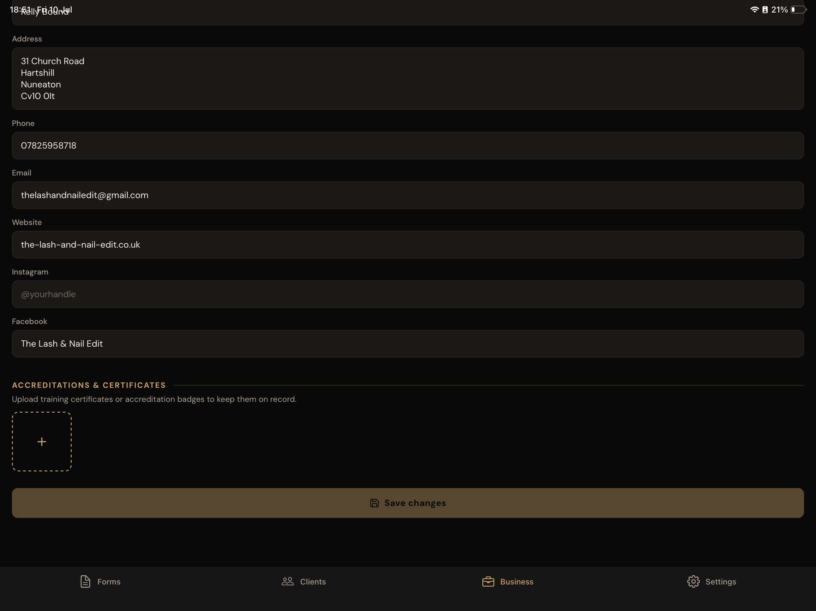Click the Website input field
Viewport: 816px width, 611px height.
408,245
